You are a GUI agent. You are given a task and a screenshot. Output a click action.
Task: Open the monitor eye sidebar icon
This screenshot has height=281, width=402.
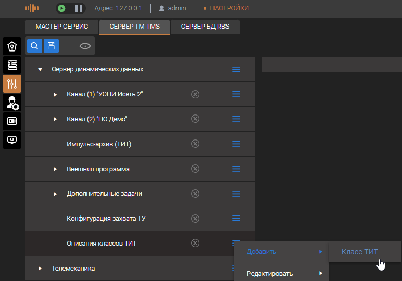[x=12, y=140]
